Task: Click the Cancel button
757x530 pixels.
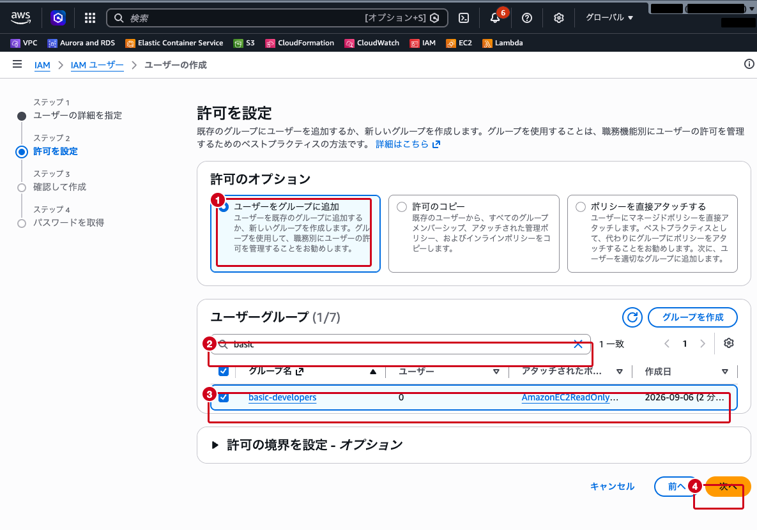Action: pos(612,487)
